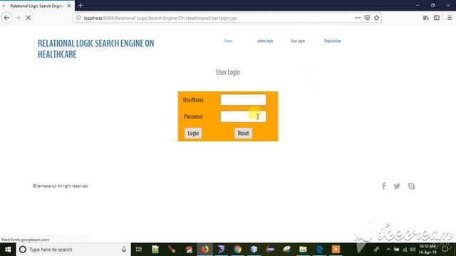This screenshot has height=256, width=456.
Task: Open Microsoft Edge from the taskbar
Action: (x=319, y=250)
